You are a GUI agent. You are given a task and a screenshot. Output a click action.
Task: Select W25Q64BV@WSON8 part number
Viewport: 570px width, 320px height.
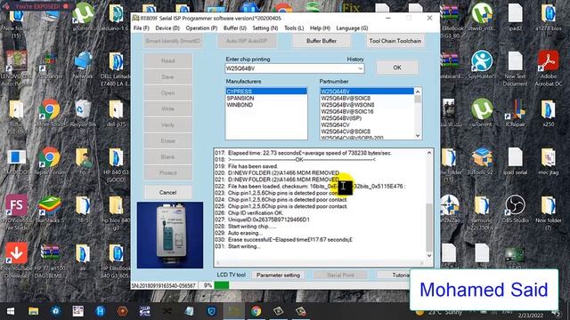(367, 105)
